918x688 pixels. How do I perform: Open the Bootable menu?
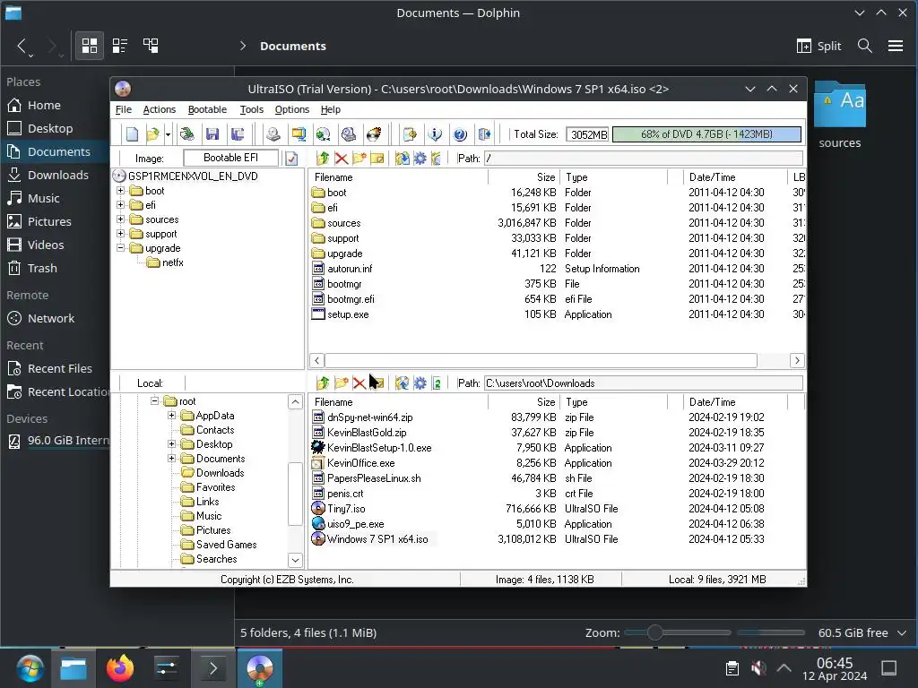tap(207, 109)
